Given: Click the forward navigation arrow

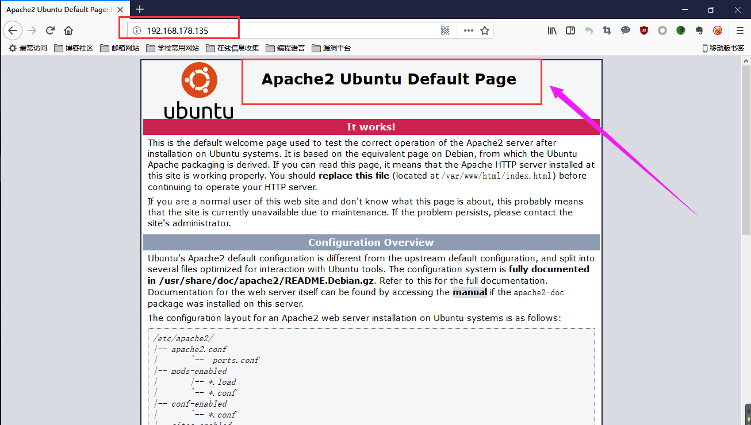Looking at the screenshot, I should [32, 30].
